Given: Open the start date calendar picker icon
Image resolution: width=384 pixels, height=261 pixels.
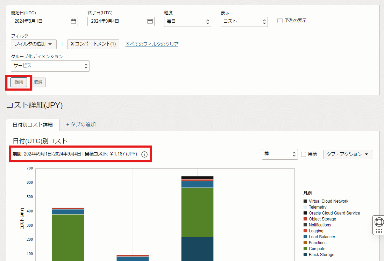Looking at the screenshot, I should [73, 21].
